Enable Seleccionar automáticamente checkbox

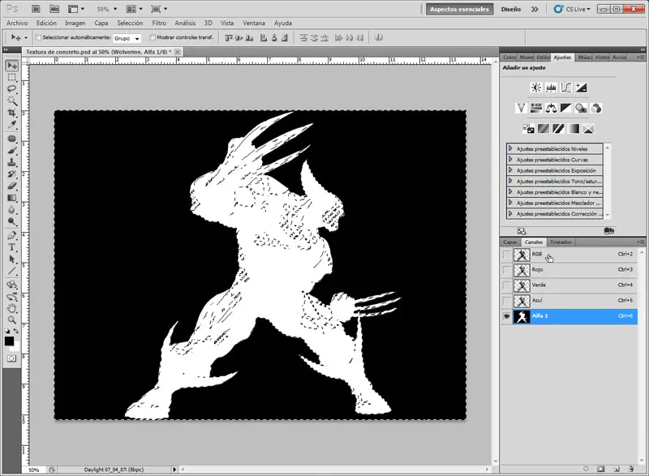coord(38,37)
